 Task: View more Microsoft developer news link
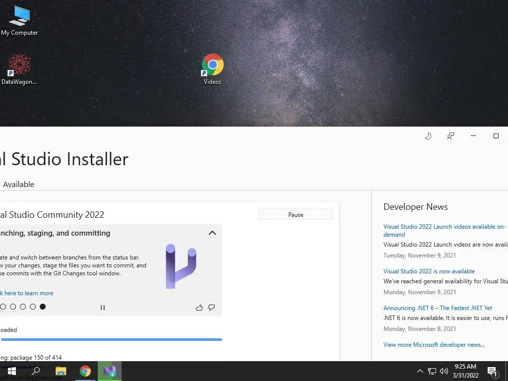[434, 345]
